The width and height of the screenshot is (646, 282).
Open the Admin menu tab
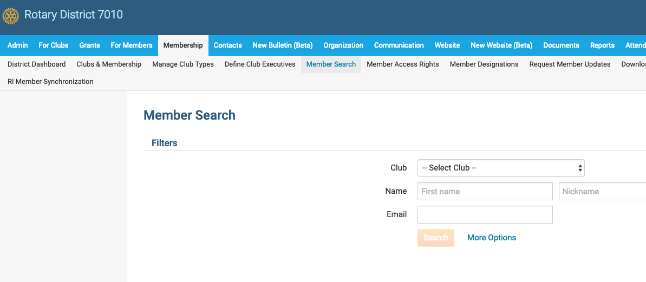pos(18,45)
